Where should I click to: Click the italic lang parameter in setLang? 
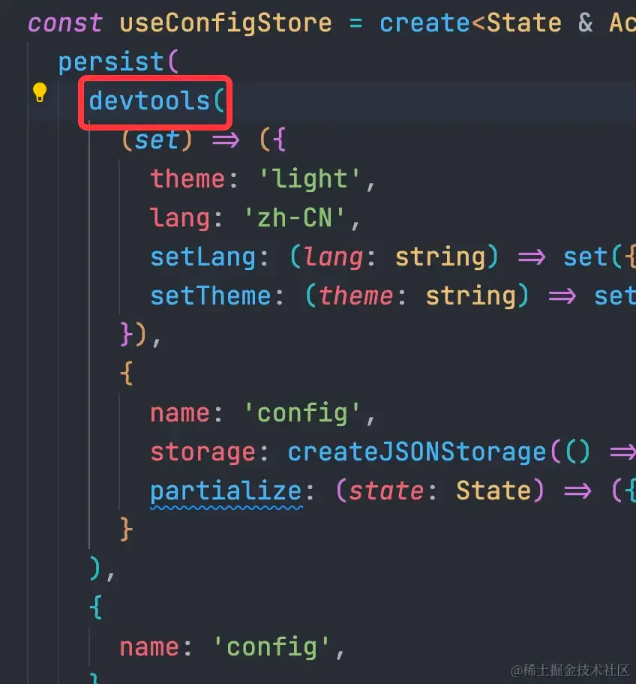(x=333, y=257)
